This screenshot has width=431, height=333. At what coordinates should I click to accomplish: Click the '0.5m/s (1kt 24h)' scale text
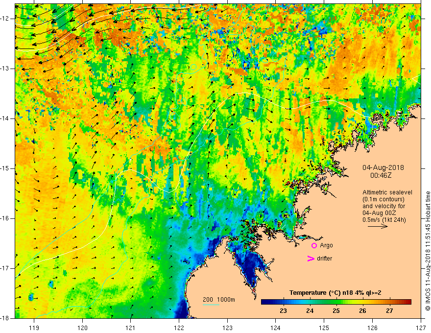(x=384, y=220)
